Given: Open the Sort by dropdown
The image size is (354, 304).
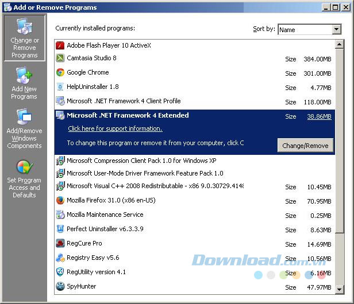Looking at the screenshot, I should point(336,30).
